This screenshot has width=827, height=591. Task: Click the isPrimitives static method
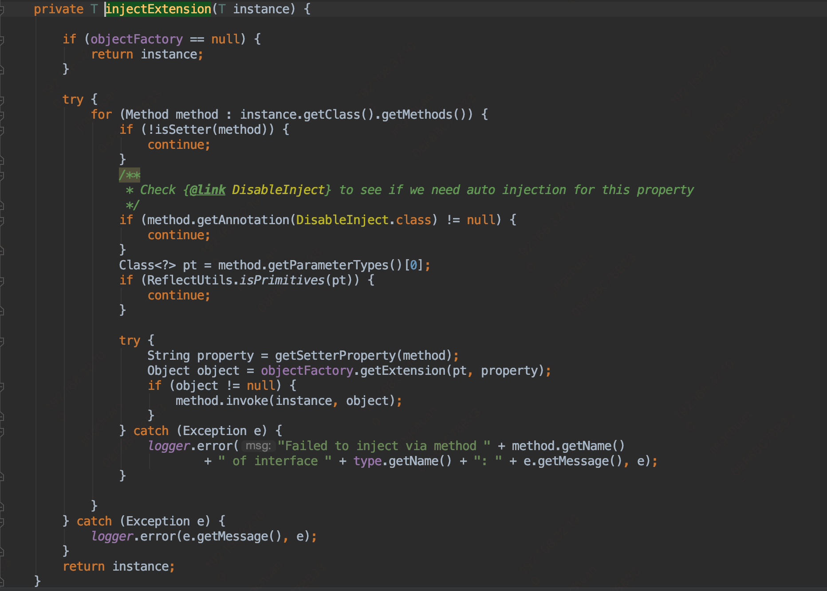click(x=282, y=280)
